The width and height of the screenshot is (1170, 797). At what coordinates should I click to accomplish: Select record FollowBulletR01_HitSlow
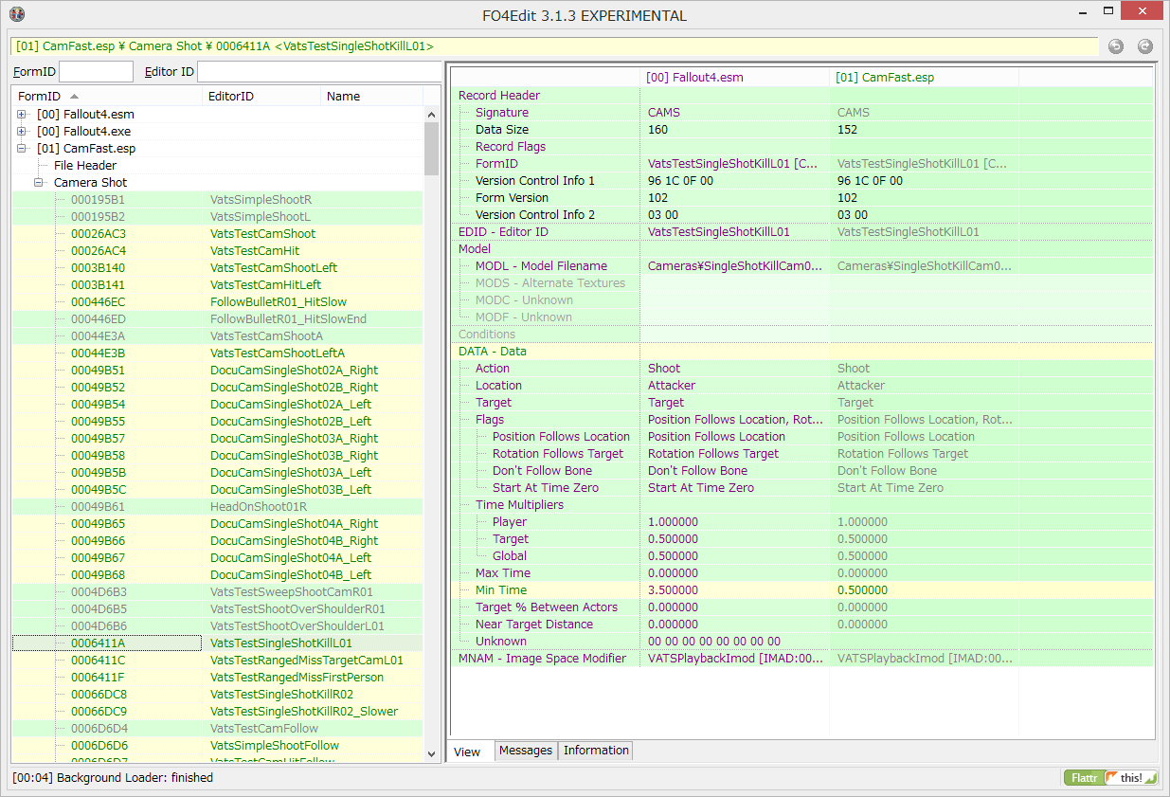pyautogui.click(x=218, y=302)
